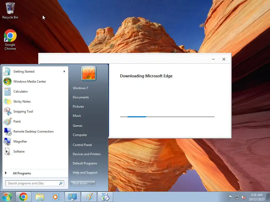Click the Shut down button
The height and width of the screenshot is (202, 270).
pyautogui.click(x=80, y=183)
